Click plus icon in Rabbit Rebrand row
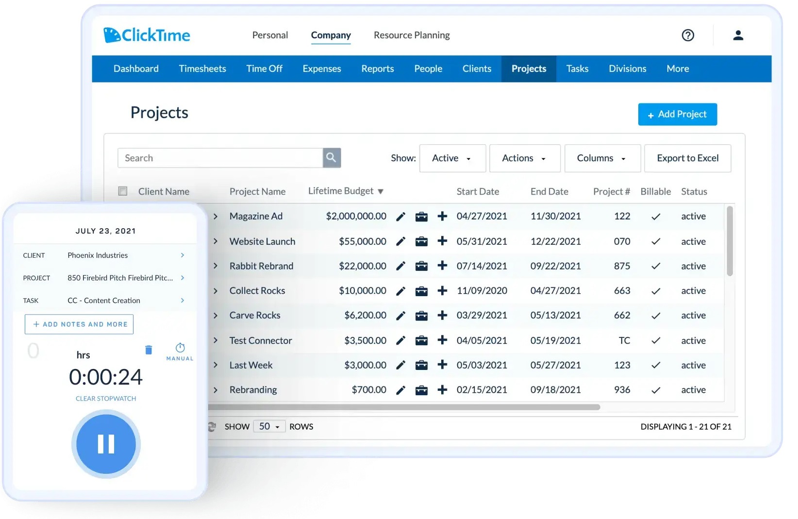Image resolution: width=798 pixels, height=519 pixels. 442,266
